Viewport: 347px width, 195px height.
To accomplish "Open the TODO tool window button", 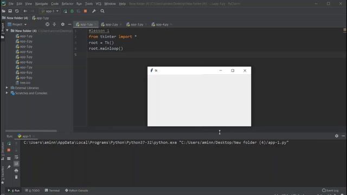I will click(x=33, y=190).
